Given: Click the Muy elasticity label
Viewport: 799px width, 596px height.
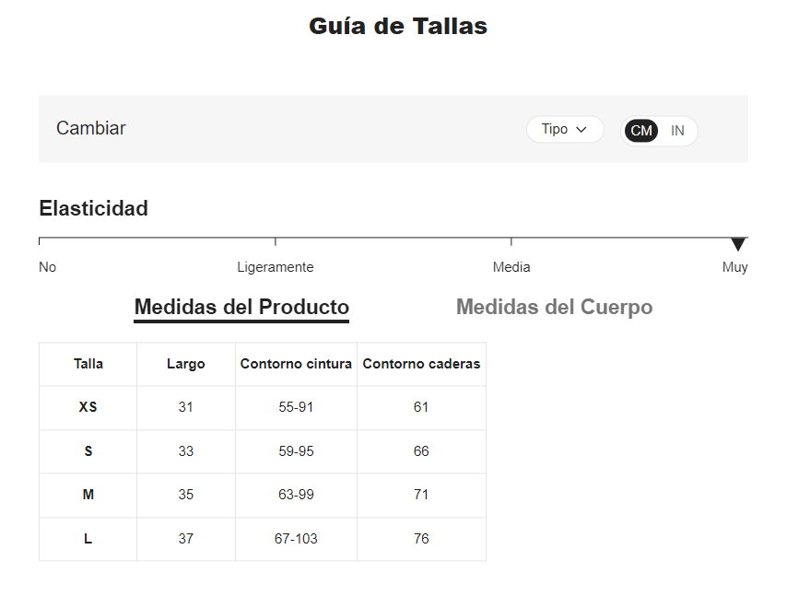Looking at the screenshot, I should pos(734,267).
